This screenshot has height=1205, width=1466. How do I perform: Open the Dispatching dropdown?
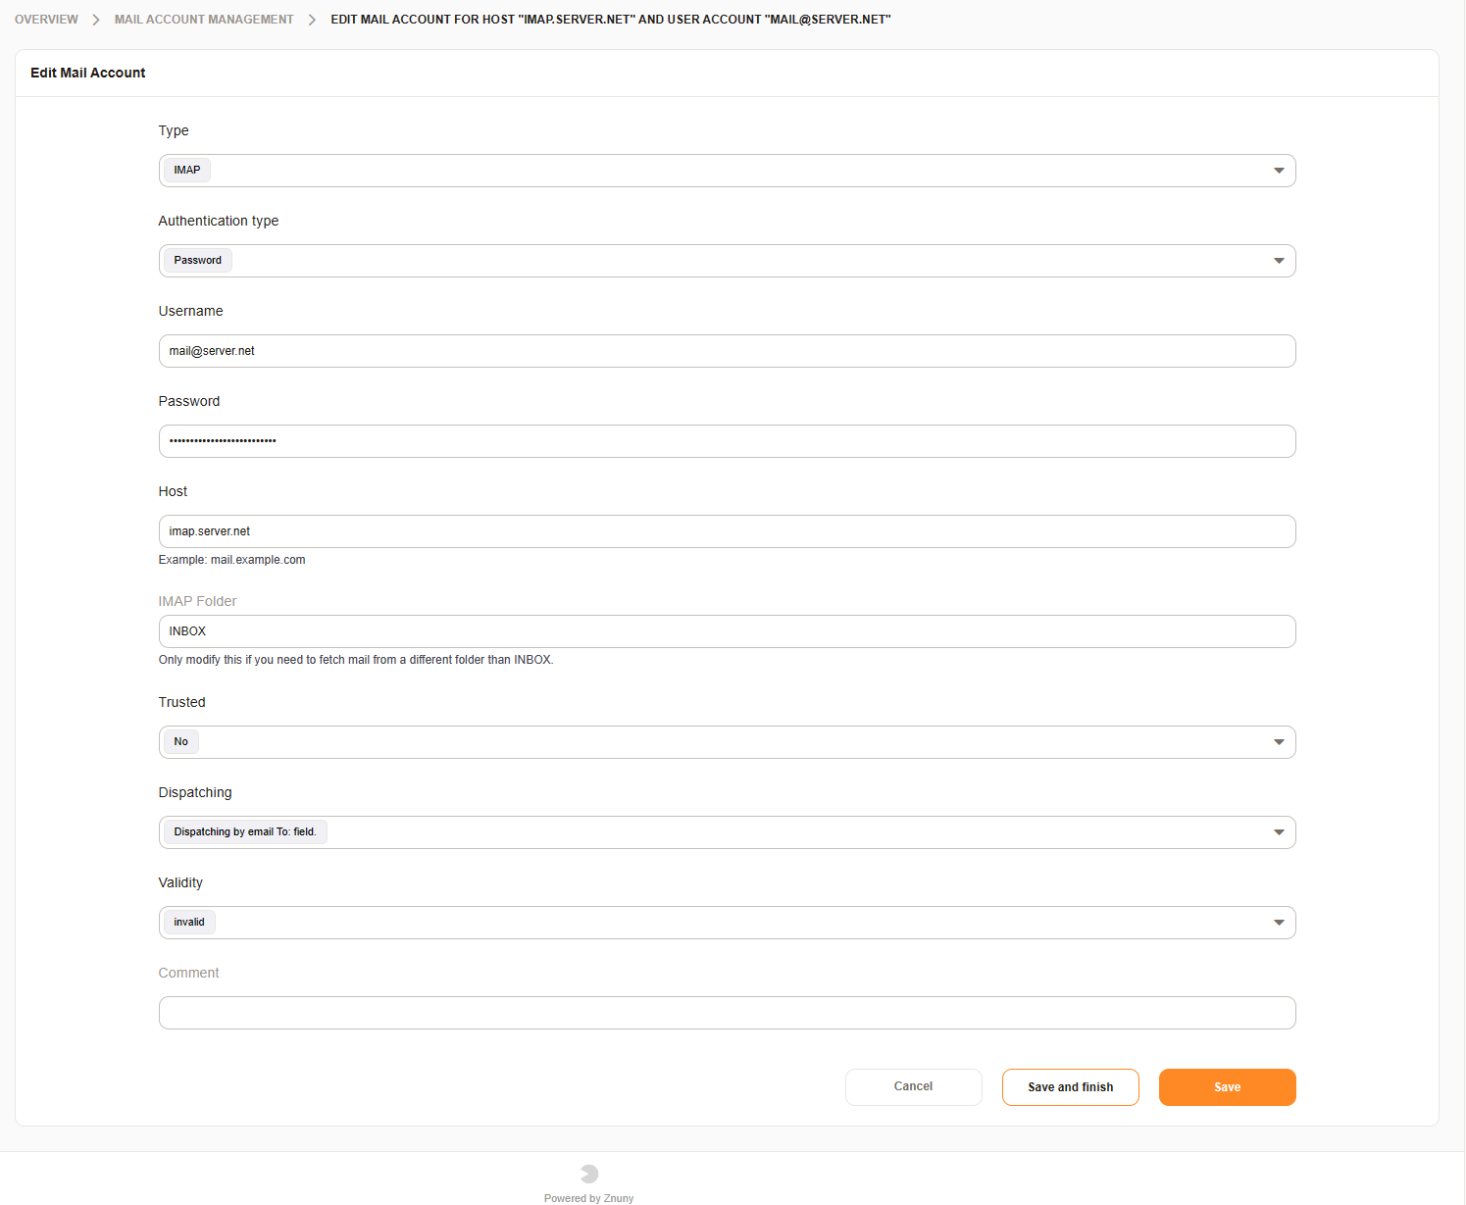tap(726, 831)
